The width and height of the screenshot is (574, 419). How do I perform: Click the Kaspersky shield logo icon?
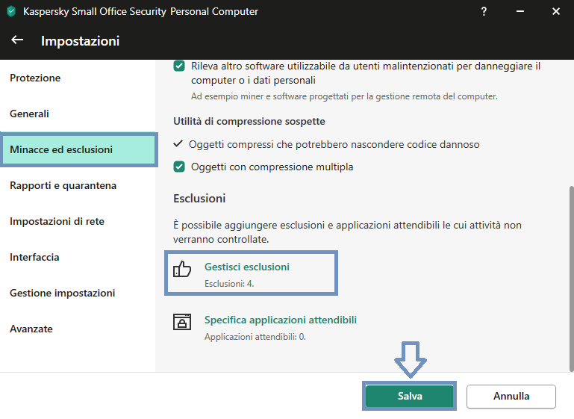11,11
